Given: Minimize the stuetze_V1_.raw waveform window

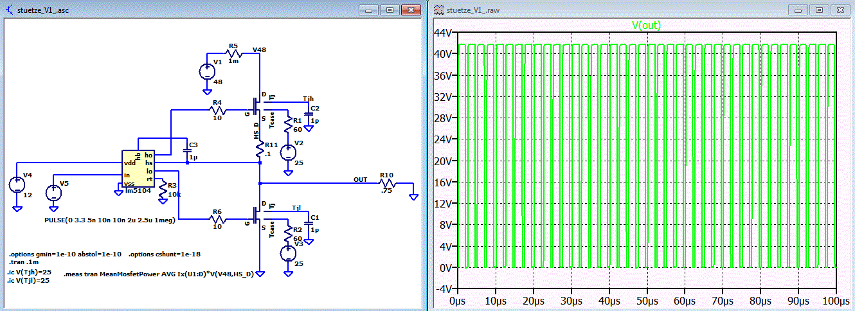Looking at the screenshot, I should (x=799, y=10).
